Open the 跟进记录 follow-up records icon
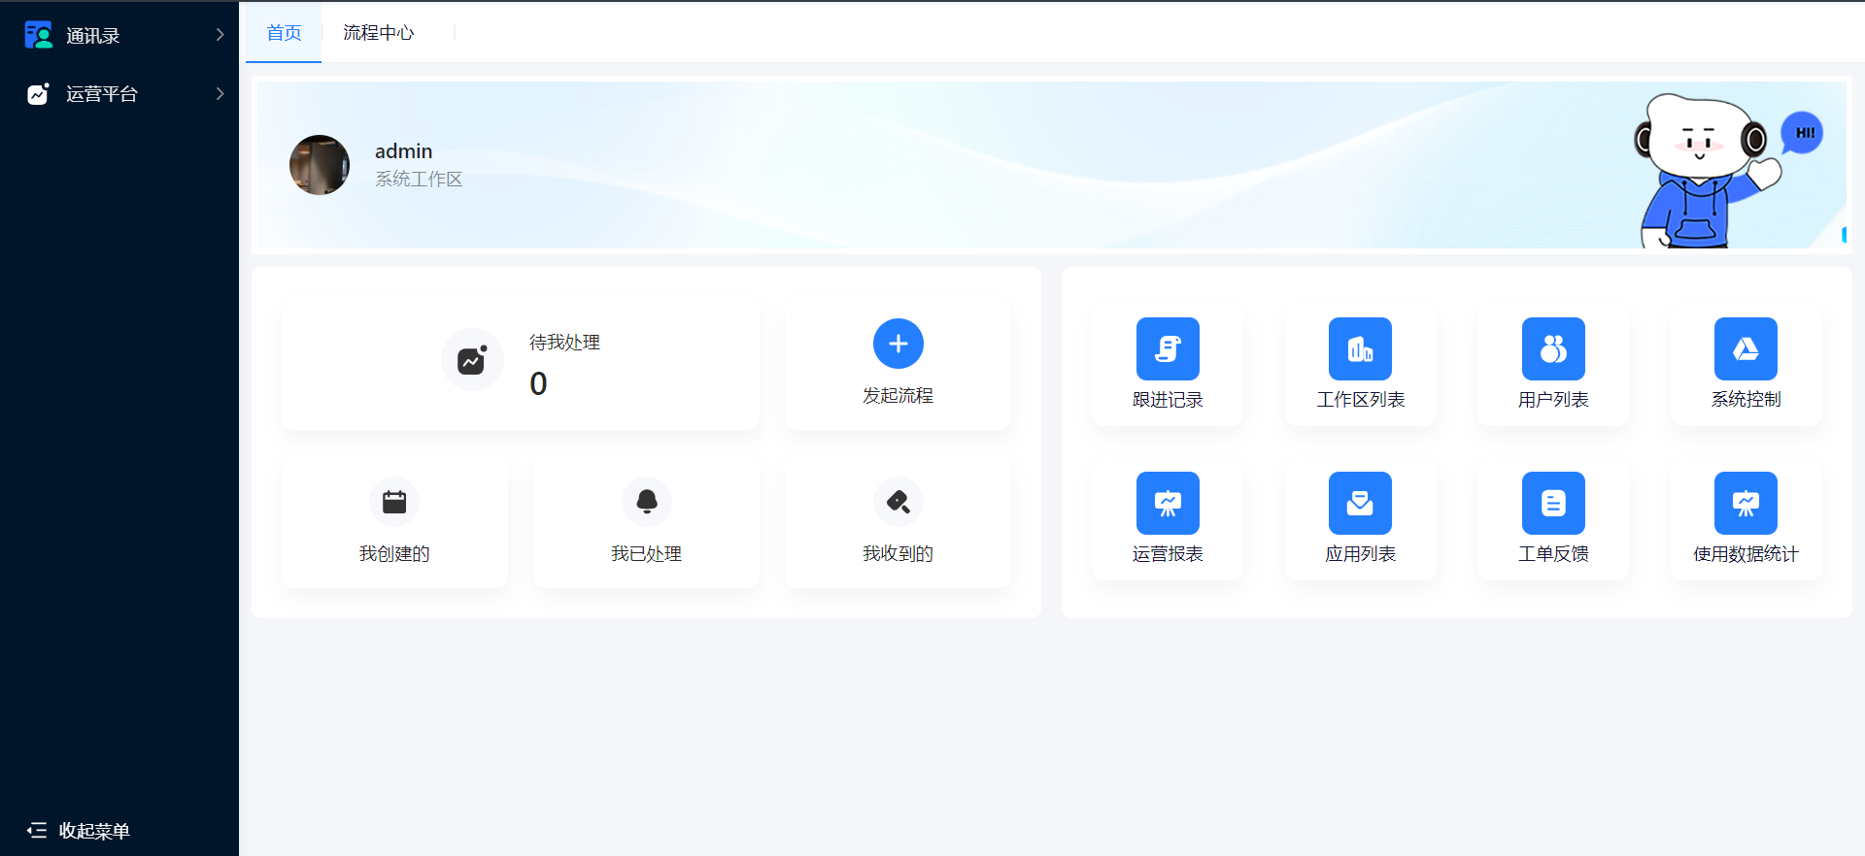The height and width of the screenshot is (856, 1865). (1168, 349)
